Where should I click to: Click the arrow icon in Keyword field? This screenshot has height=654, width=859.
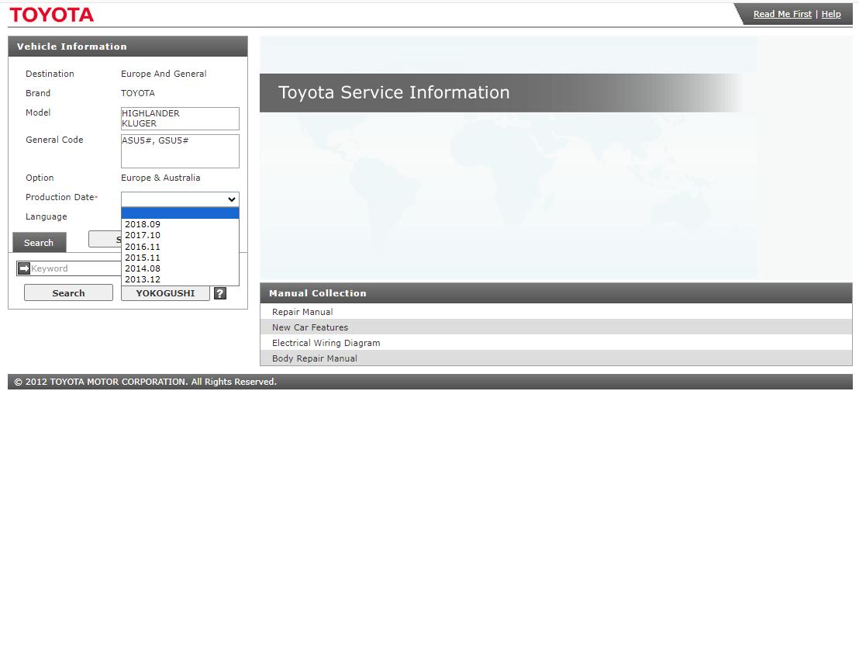pos(24,268)
